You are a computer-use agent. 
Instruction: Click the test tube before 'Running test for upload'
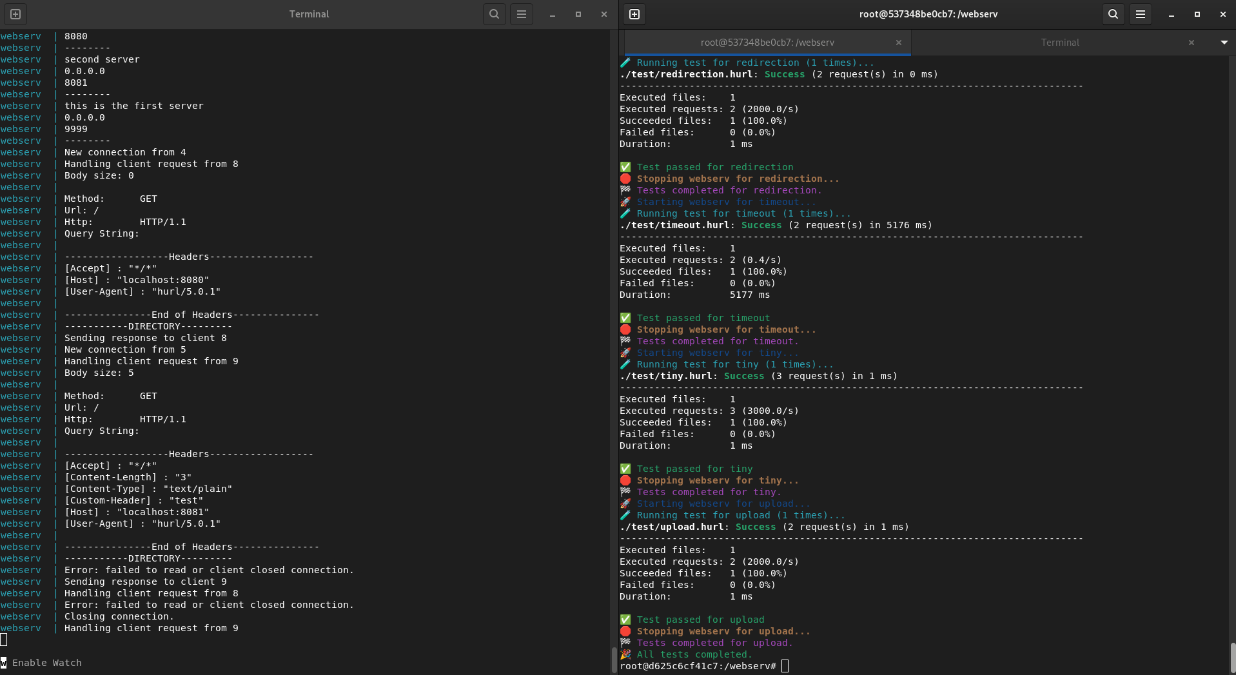click(625, 515)
